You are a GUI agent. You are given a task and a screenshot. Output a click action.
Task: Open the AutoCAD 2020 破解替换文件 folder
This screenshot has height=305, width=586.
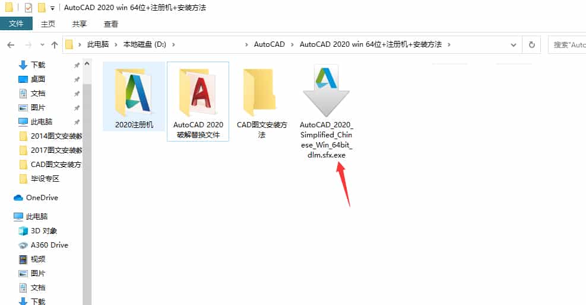tap(198, 101)
